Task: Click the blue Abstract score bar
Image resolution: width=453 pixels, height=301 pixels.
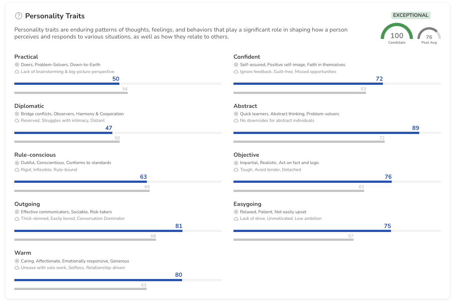Action: tap(326, 133)
